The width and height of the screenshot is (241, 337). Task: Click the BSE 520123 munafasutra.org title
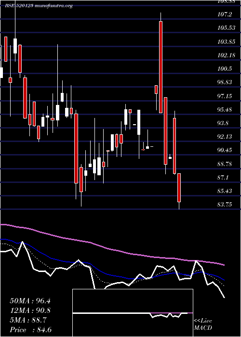[39, 6]
